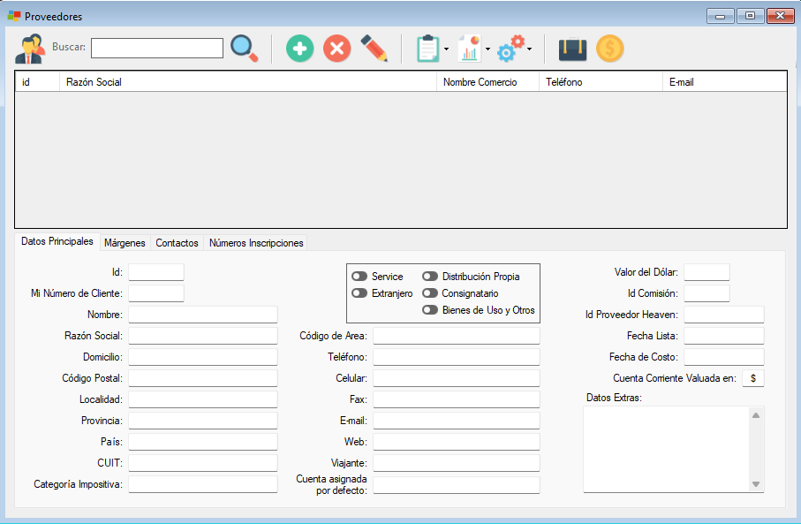Switch to the Datos Principales tab
Image resolution: width=801 pixels, height=524 pixels.
[57, 241]
